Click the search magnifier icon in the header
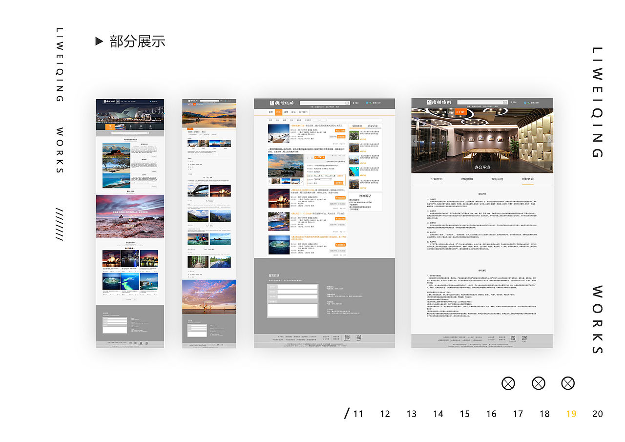The width and height of the screenshot is (625, 442). click(347, 103)
